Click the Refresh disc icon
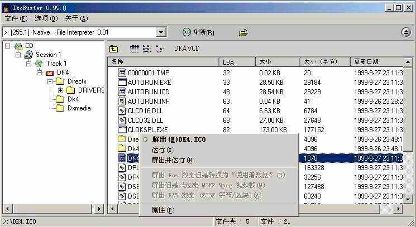416x227 pixels. coord(187,32)
